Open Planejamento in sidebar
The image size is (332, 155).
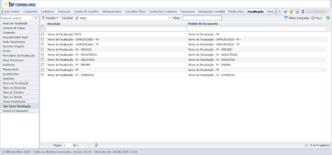20,69
